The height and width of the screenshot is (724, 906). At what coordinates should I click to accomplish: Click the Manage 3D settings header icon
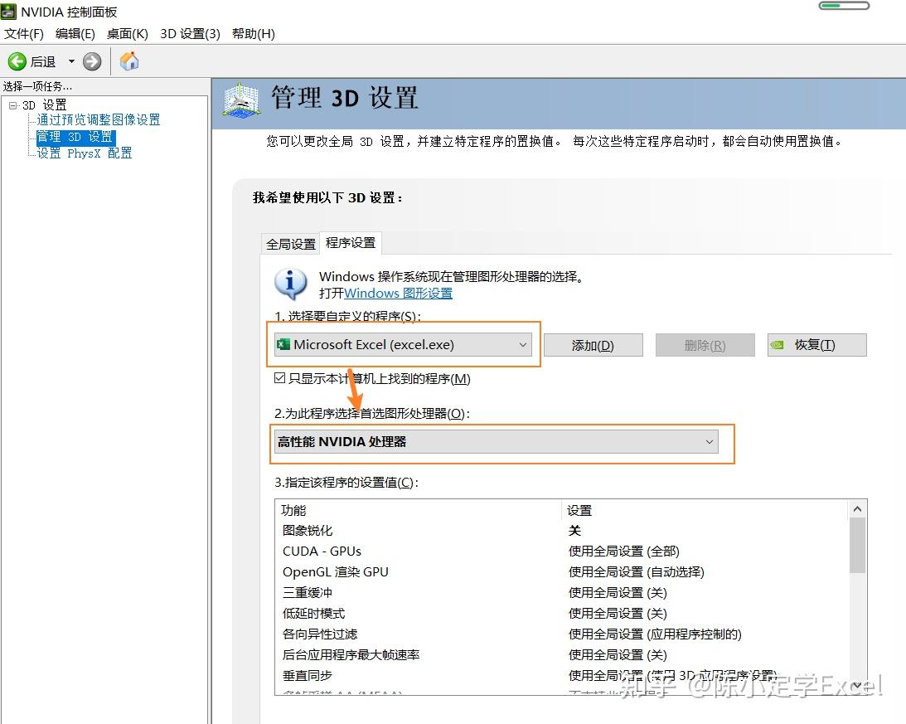pos(241,100)
